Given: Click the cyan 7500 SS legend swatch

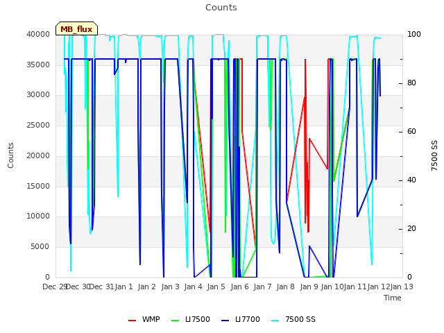Looking at the screenshot, I should click(275, 321).
